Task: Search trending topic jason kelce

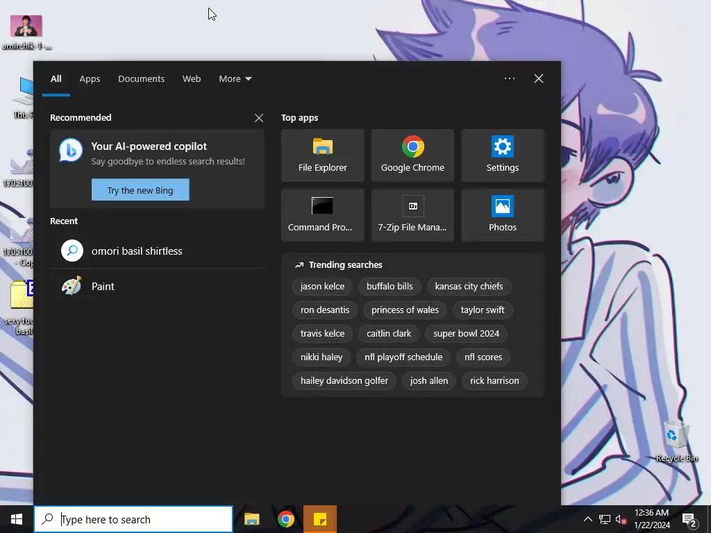Action: tap(322, 287)
